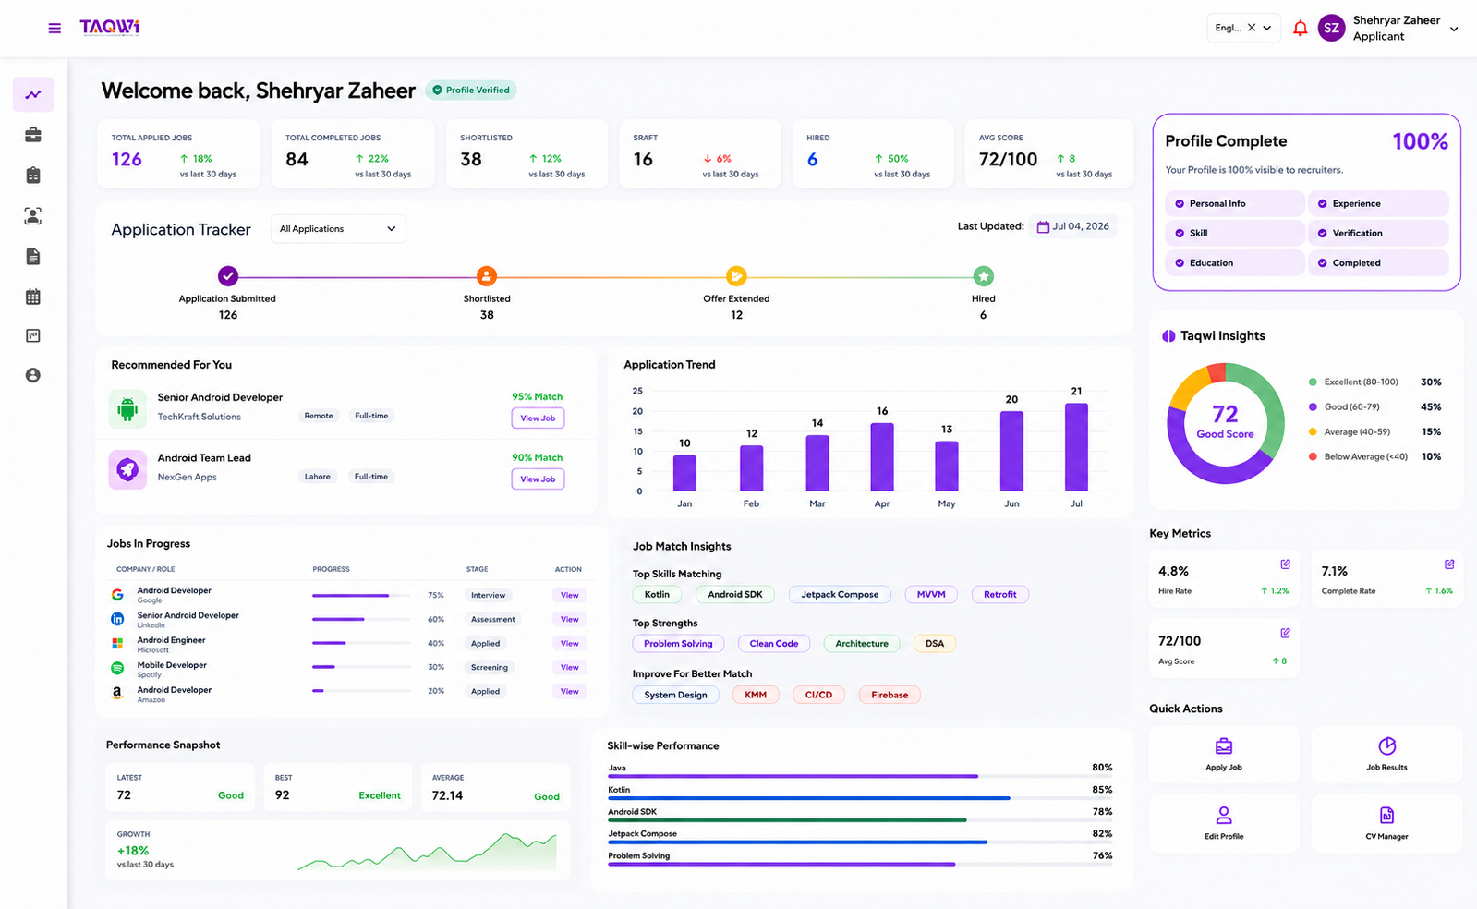Open the Job Results quick action
The image size is (1477, 909).
pos(1386,754)
